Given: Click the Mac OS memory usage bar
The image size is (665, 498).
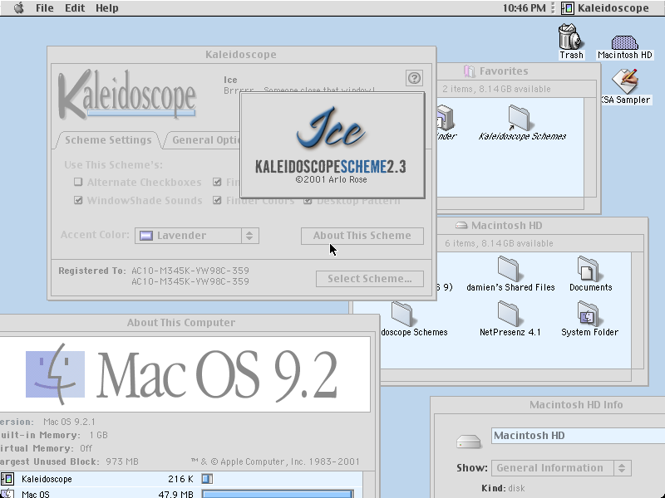Looking at the screenshot, I should (x=278, y=494).
